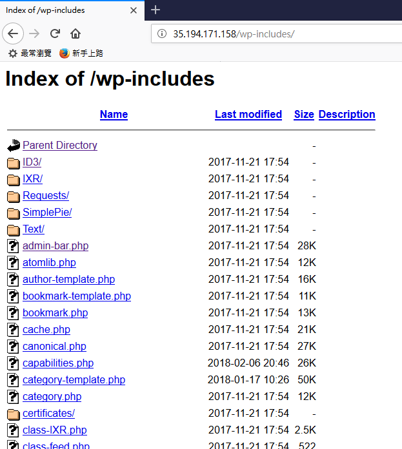Viewport: 402px width, 449px height.
Task: Open category-template.php file link
Action: [x=74, y=379]
